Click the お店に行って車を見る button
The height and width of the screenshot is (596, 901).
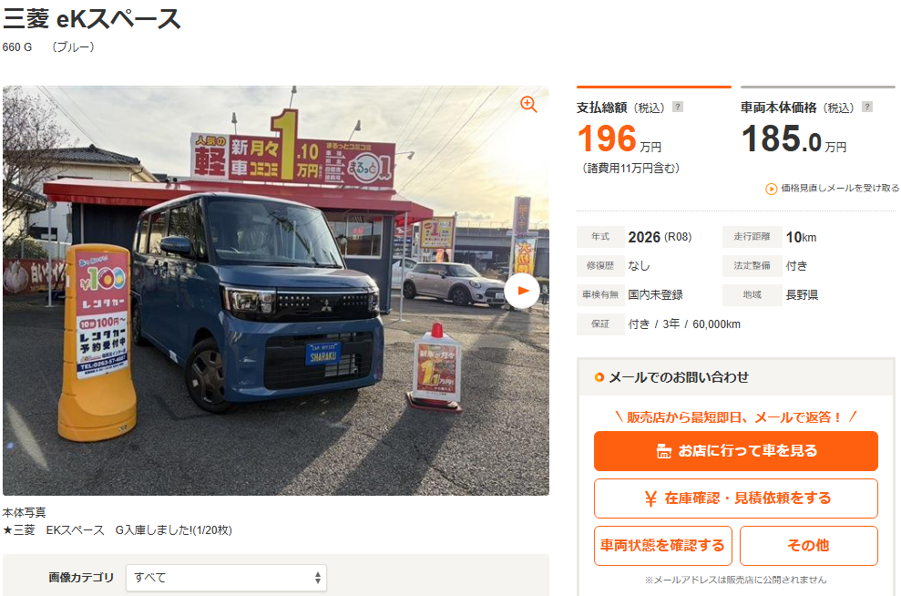pyautogui.click(x=735, y=451)
